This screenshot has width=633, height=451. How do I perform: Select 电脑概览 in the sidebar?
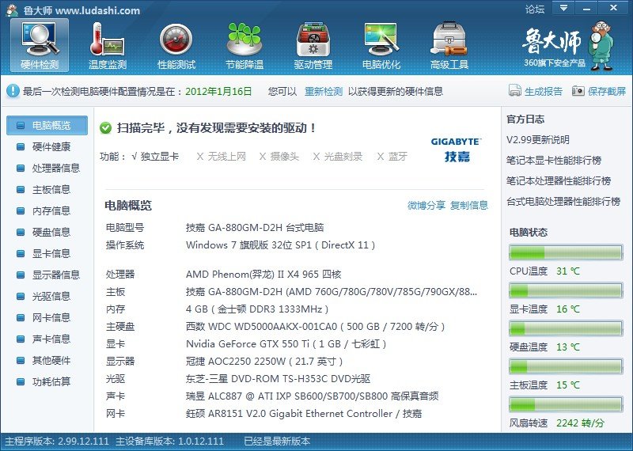point(47,126)
